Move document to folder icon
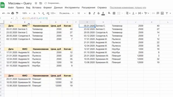The width and height of the screenshot is (173, 97). [41, 3]
